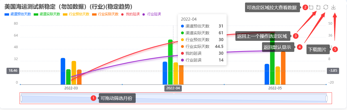Viewport: 347px width, 110px height.
Task: Click the left handle of month range slider
Action: coord(21,98)
